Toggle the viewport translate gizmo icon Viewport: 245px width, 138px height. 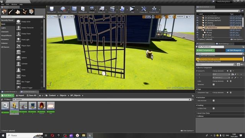(x=144, y=17)
